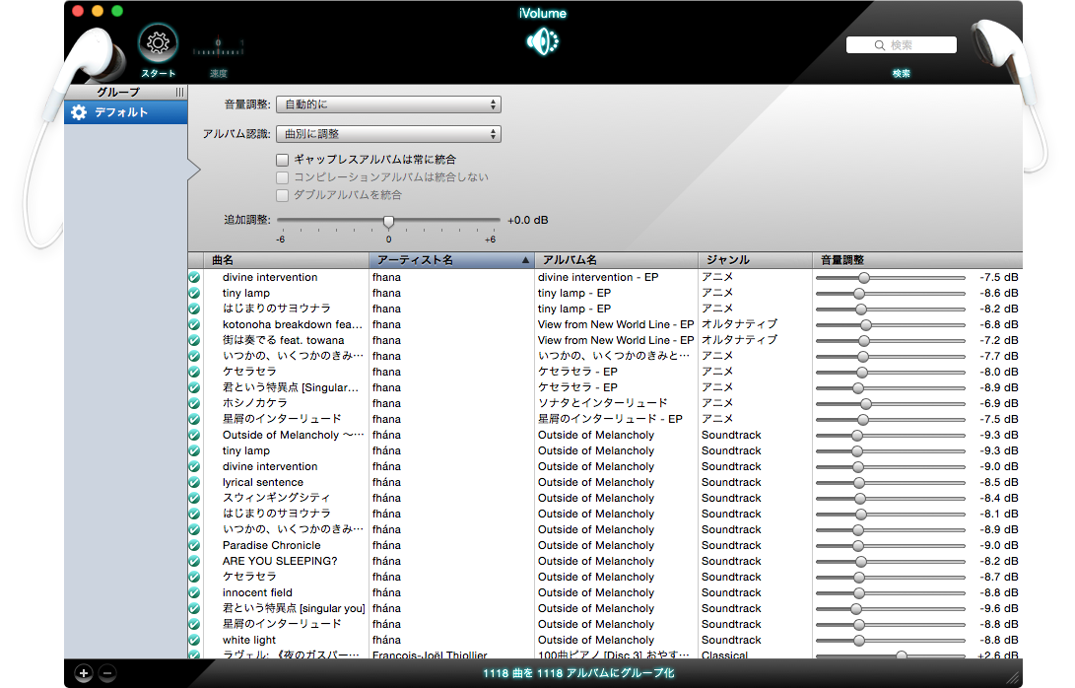The height and width of the screenshot is (688, 1075).
Task: Toggle コンピレーションアルバムは統合しない checkbox
Action: coord(283,177)
